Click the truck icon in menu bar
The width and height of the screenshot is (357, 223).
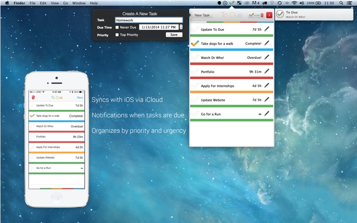tap(265, 3)
